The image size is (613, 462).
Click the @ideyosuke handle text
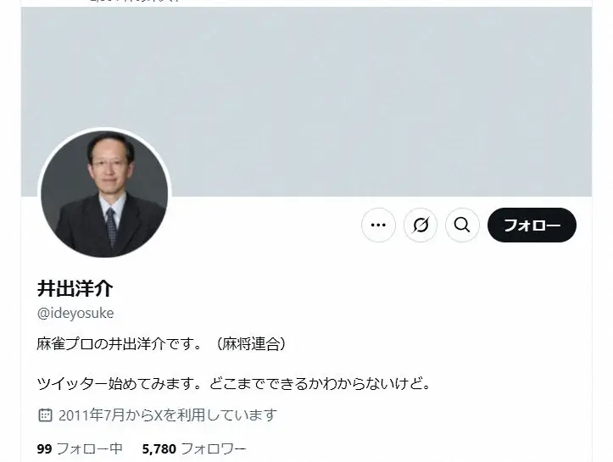pyautogui.click(x=75, y=313)
